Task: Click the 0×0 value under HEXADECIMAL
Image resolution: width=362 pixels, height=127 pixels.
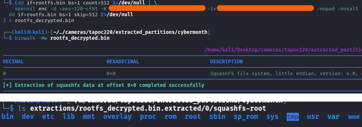Action: click(x=111, y=74)
